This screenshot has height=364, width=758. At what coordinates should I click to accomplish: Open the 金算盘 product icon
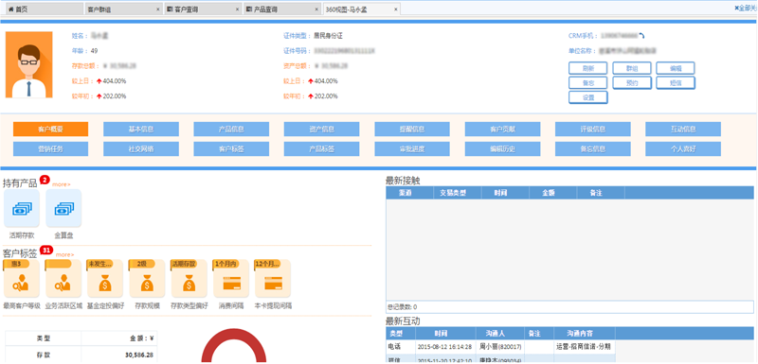(63, 208)
